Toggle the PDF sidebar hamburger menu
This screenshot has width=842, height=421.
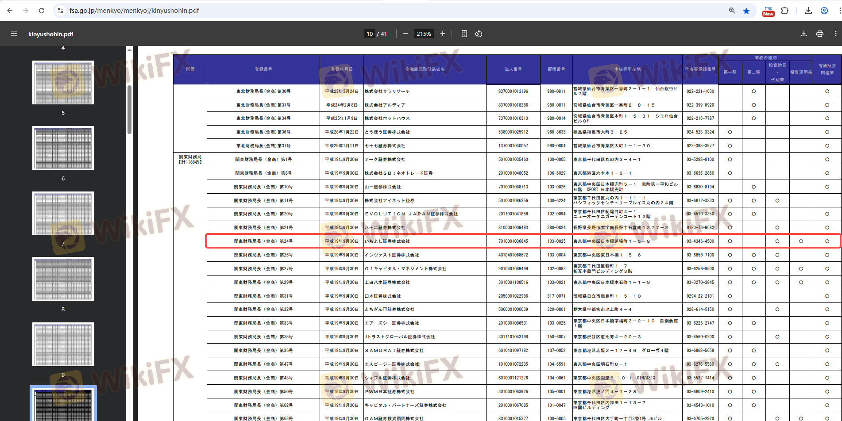click(14, 34)
